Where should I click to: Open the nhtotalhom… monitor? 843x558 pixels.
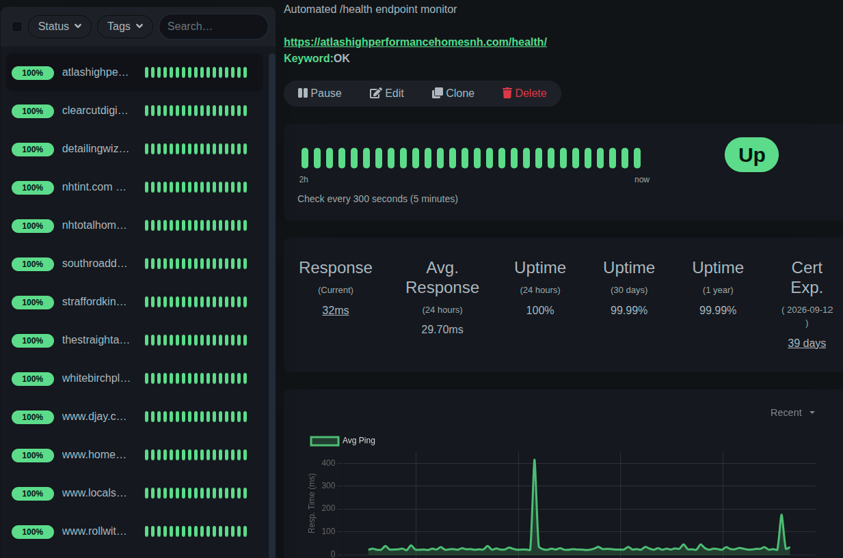pos(135,225)
